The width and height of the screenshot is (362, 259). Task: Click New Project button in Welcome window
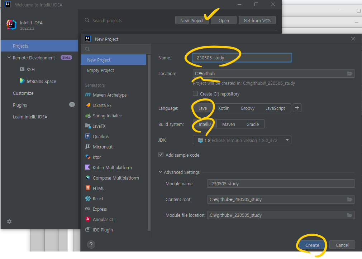click(x=192, y=20)
